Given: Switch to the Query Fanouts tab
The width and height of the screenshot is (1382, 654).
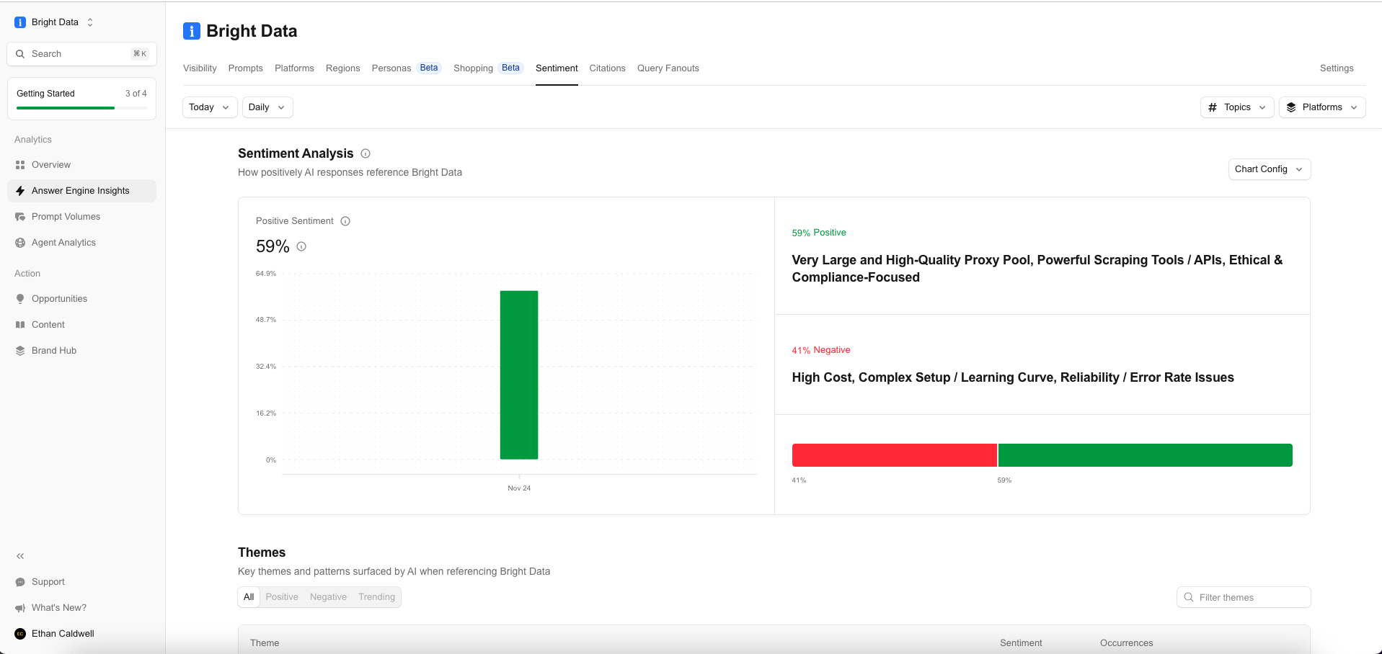Looking at the screenshot, I should pos(668,68).
